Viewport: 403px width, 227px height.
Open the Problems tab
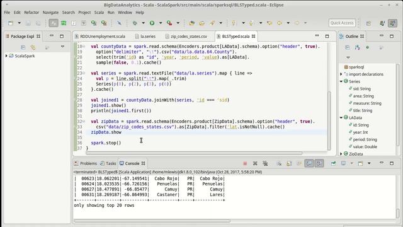pos(86,163)
